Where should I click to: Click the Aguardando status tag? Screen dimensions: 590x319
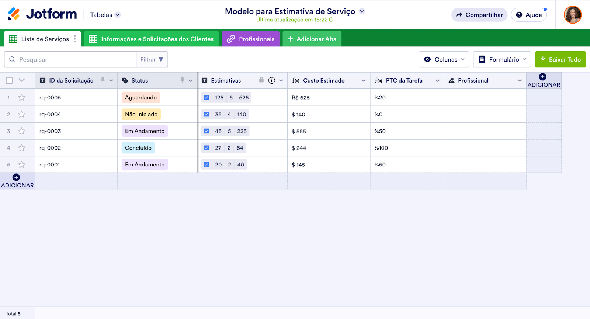(x=141, y=98)
